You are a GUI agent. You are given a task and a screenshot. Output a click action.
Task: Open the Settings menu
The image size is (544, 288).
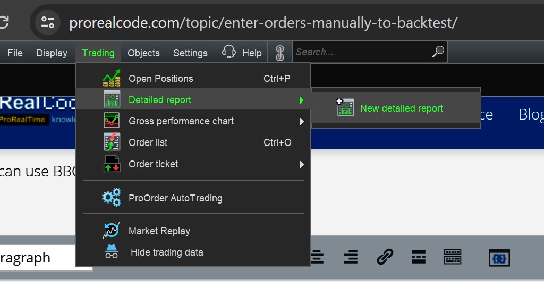[x=190, y=53]
